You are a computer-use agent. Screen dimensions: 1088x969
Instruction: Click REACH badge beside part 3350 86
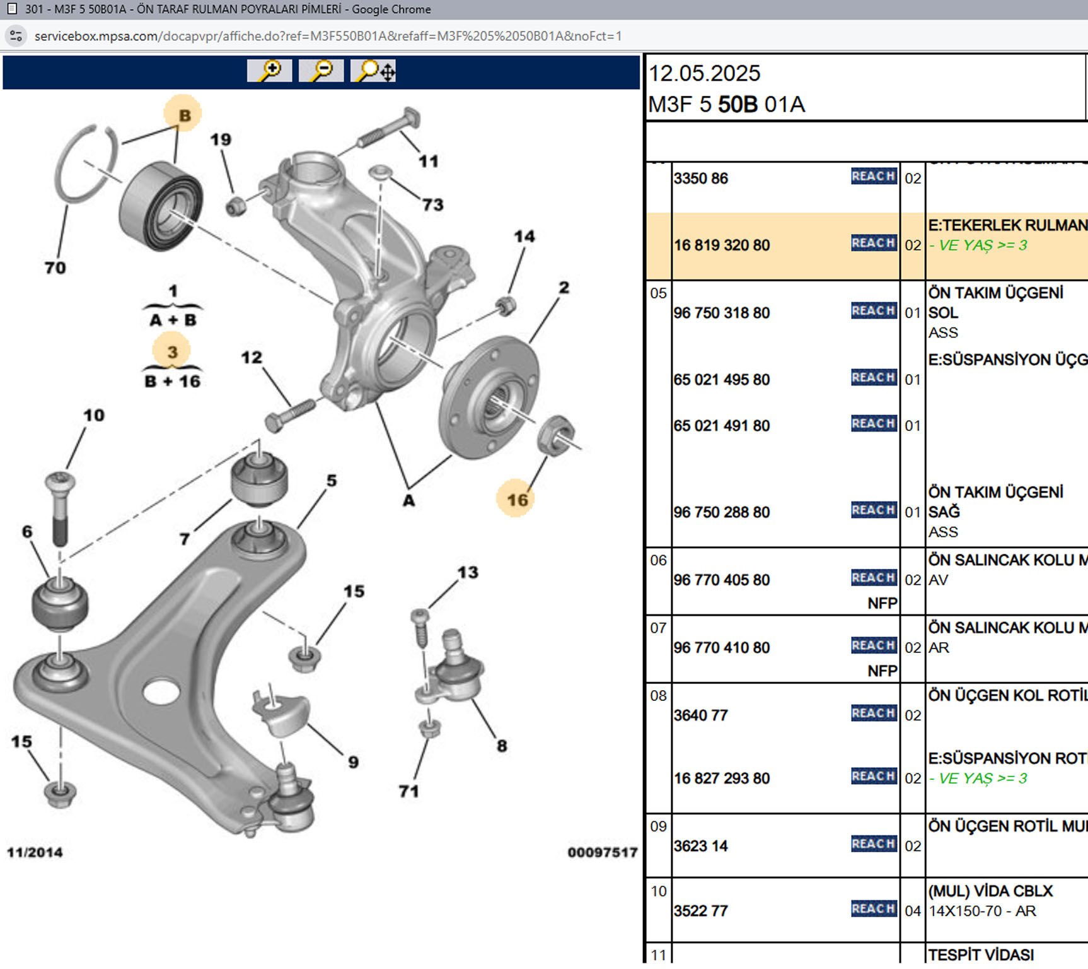873,177
